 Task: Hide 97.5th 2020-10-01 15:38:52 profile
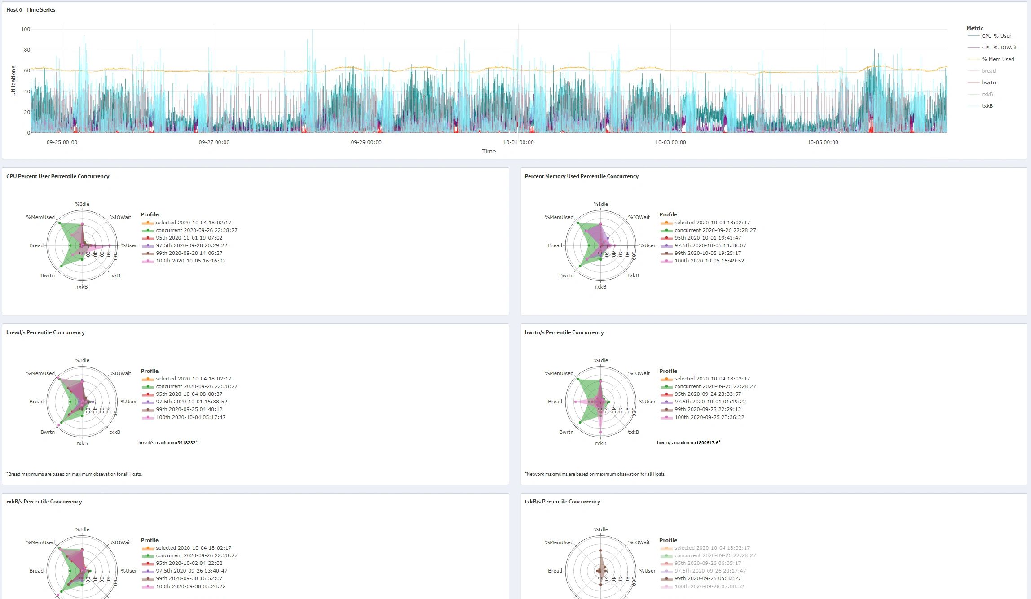pyautogui.click(x=185, y=402)
